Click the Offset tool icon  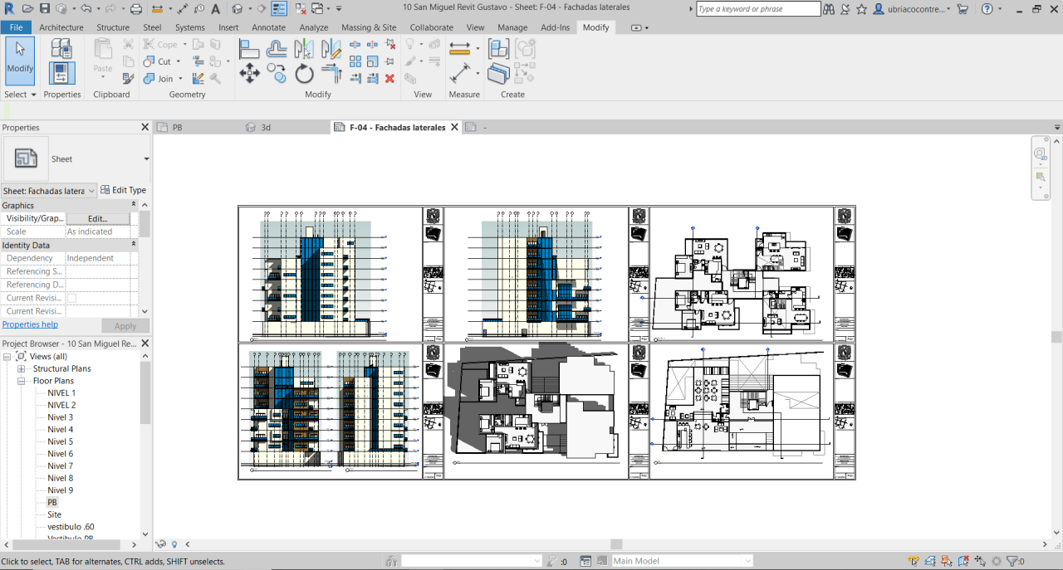click(x=277, y=50)
